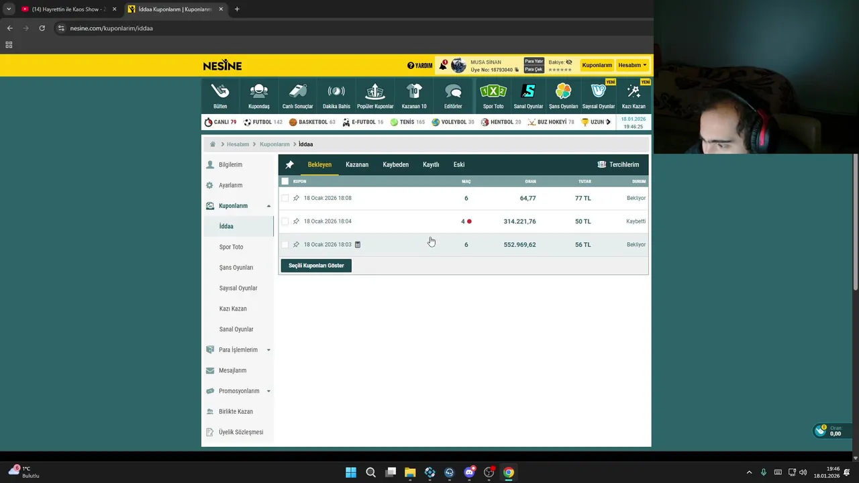859x483 pixels.
Task: Open Ayarlarım in sidebar
Action: [x=230, y=185]
